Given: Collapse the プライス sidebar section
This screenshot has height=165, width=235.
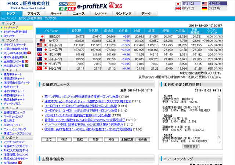Looking at the screenshot, I should [2, 40].
